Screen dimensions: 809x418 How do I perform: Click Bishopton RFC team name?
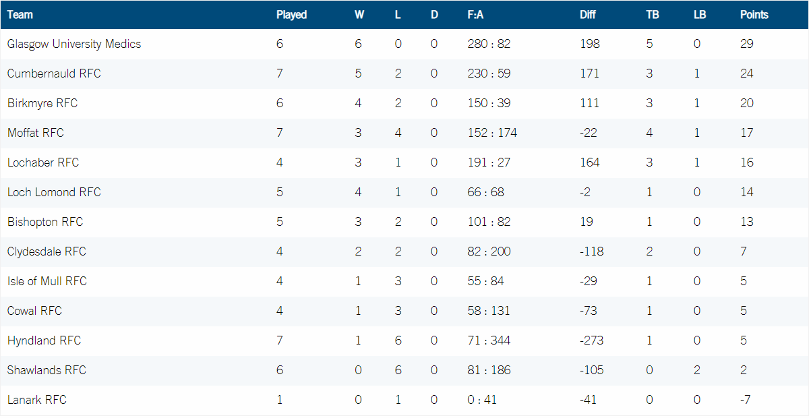(x=45, y=222)
